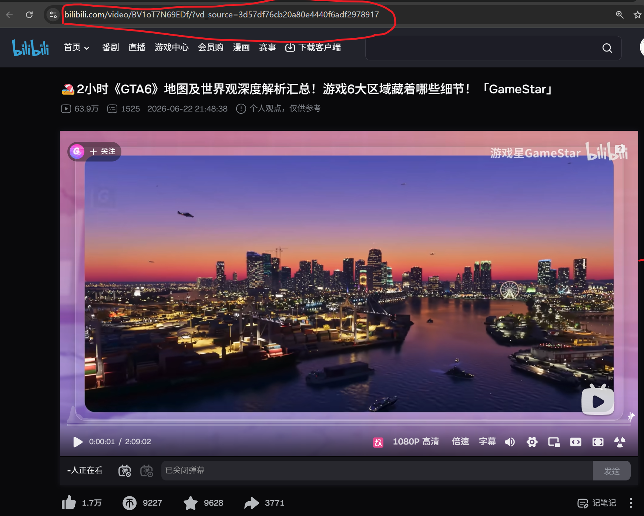Go to 游戏中心 navigation item
The height and width of the screenshot is (516, 644).
point(171,47)
